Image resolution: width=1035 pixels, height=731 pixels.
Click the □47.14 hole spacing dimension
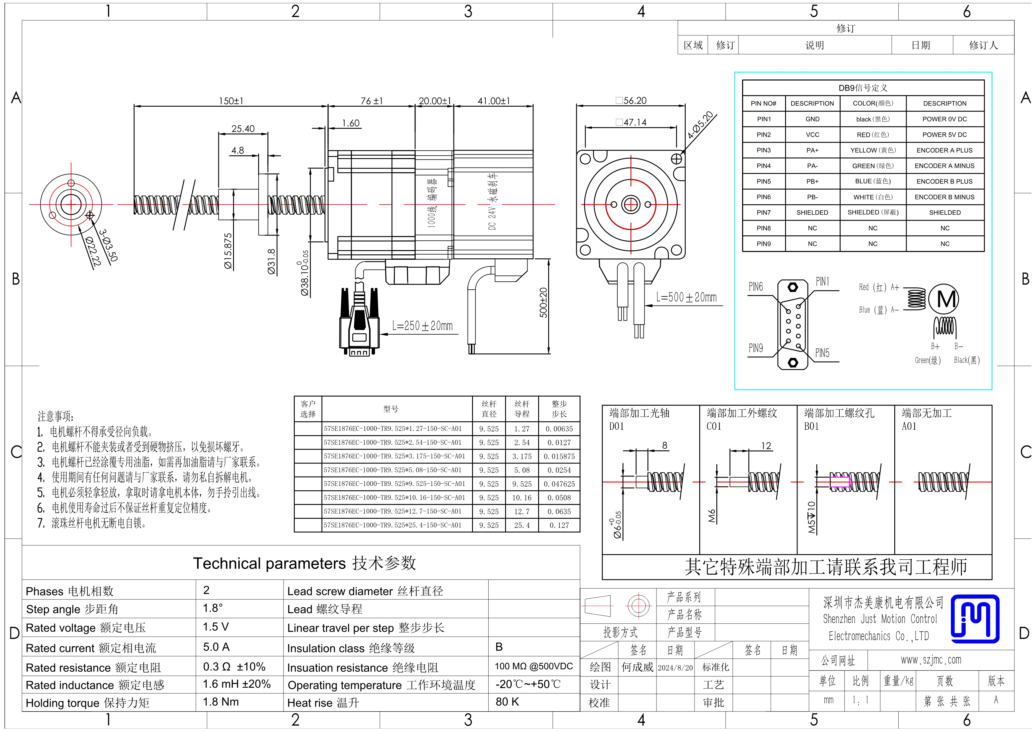[x=631, y=122]
